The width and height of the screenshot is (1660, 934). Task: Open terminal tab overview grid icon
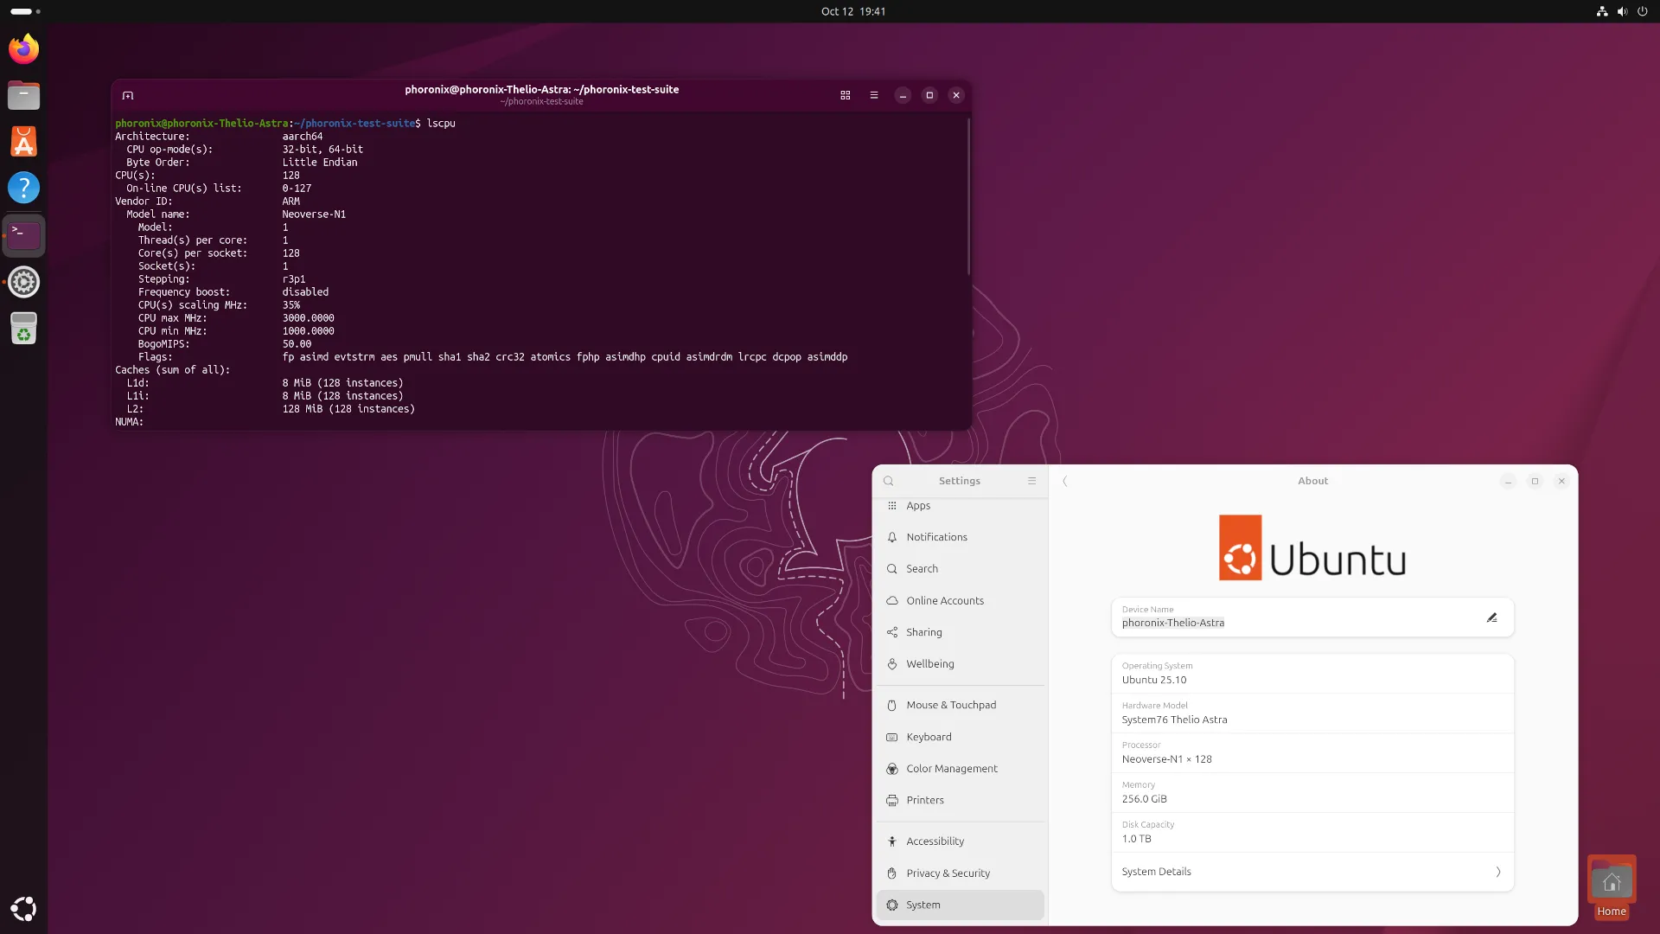coord(845,95)
